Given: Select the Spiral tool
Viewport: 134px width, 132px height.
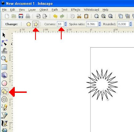Looking at the screenshot, I should click(4, 100).
